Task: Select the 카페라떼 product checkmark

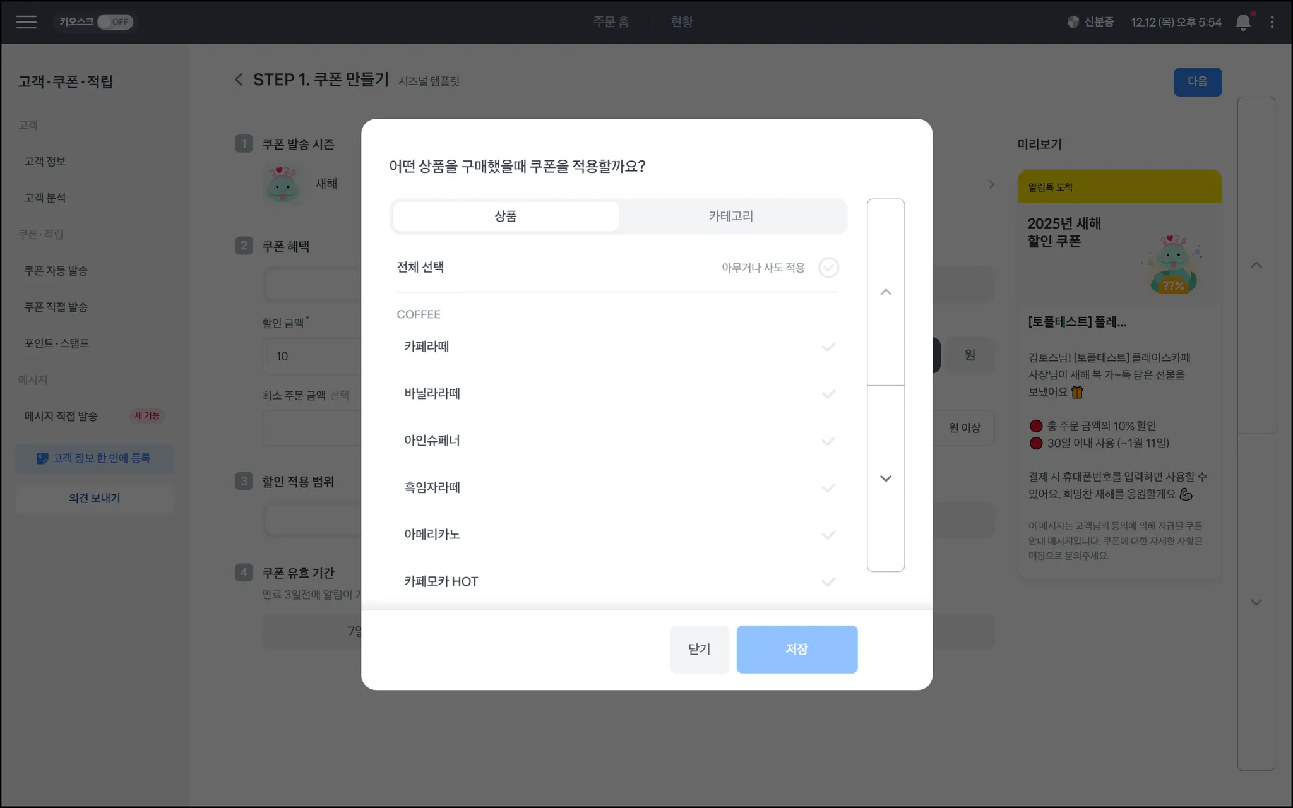Action: [828, 347]
